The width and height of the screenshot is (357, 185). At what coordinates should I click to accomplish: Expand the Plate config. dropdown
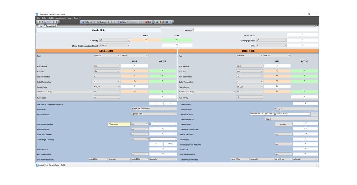tap(154, 109)
